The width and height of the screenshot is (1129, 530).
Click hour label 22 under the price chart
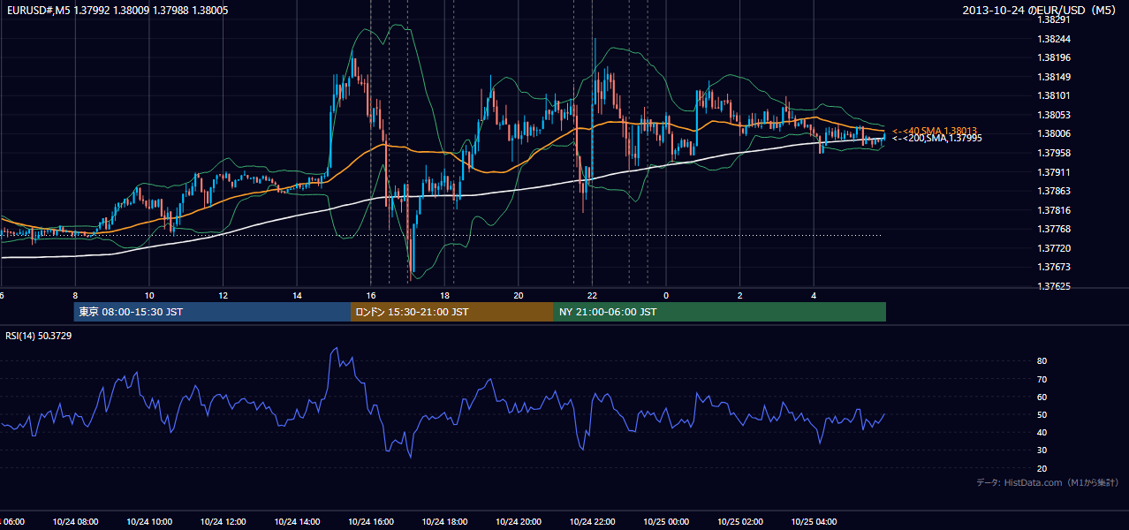(x=592, y=295)
